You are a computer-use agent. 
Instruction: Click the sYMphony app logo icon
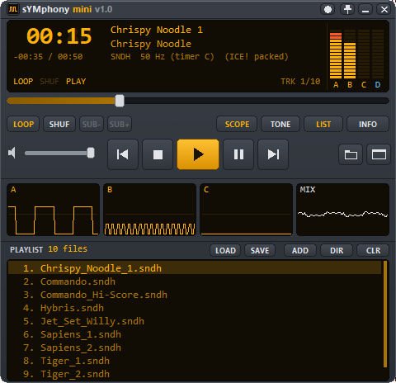tap(12, 9)
